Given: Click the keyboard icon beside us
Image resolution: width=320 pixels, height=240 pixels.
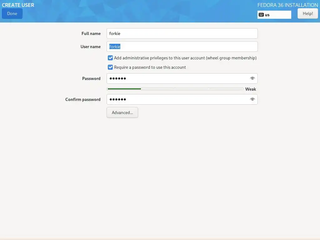Looking at the screenshot, I should click(261, 15).
